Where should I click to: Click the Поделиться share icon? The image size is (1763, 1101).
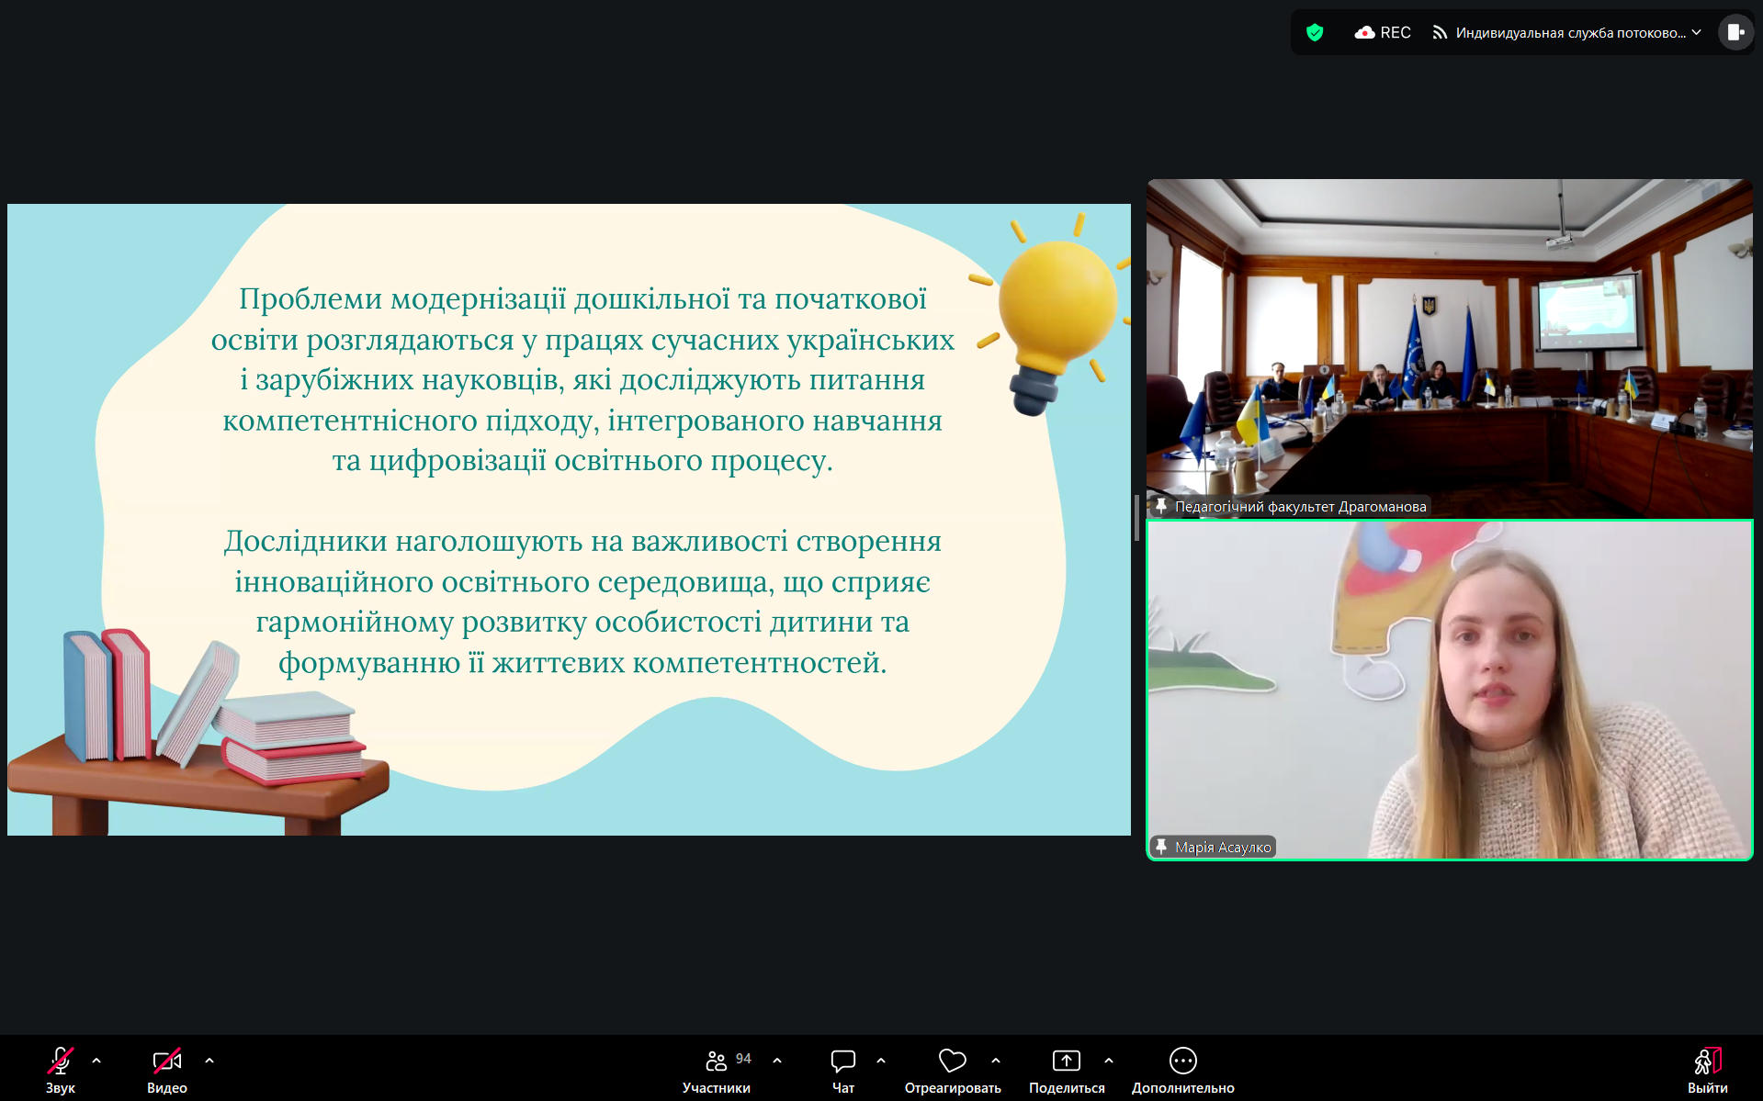(1067, 1061)
